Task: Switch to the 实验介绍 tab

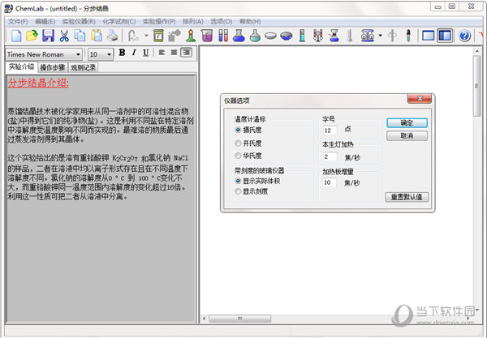Action: [x=21, y=67]
